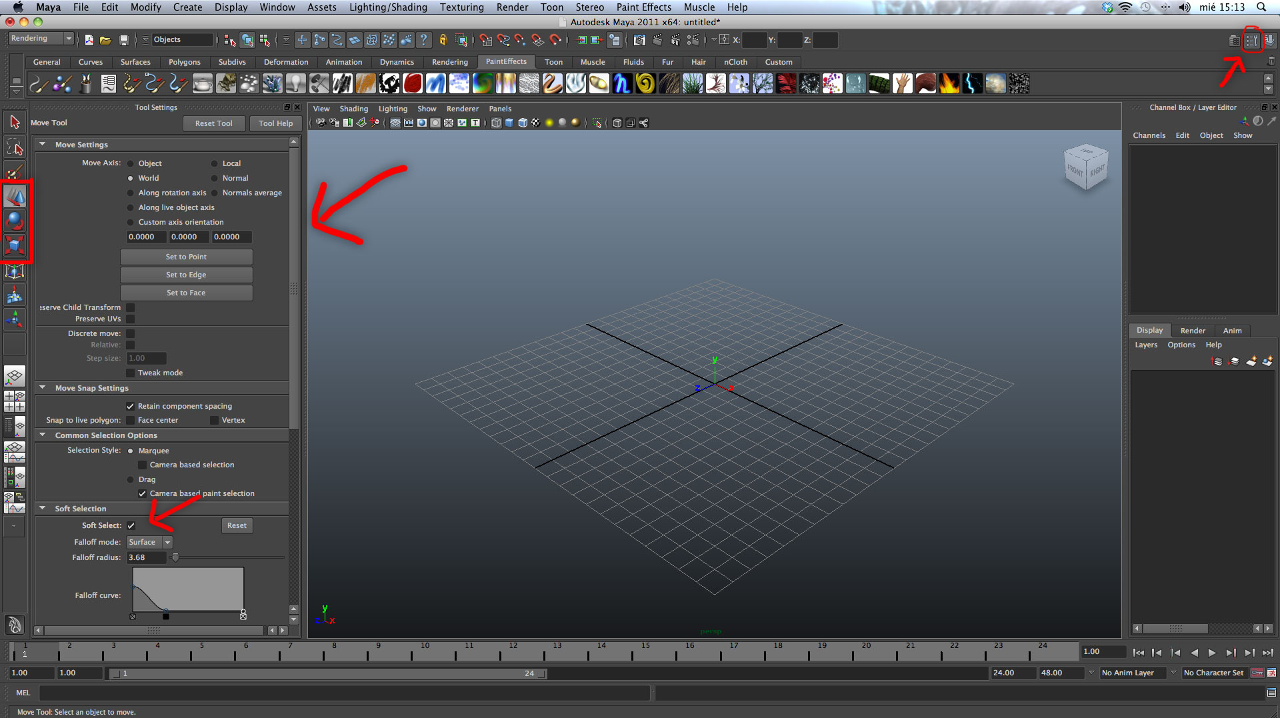Click the range slider bar
This screenshot has width=1280, height=718.
(328, 673)
